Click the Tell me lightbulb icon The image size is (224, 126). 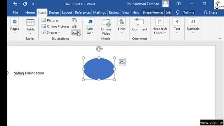[177, 13]
